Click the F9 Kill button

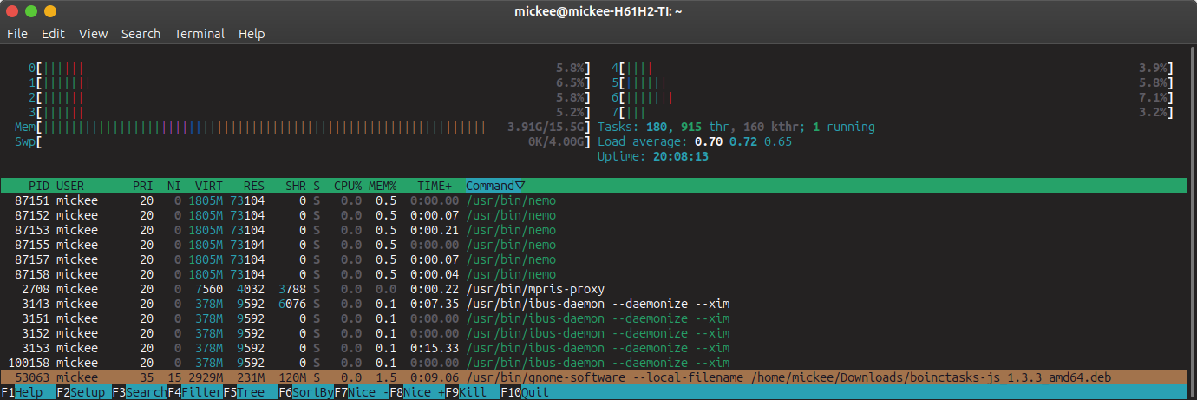(466, 392)
